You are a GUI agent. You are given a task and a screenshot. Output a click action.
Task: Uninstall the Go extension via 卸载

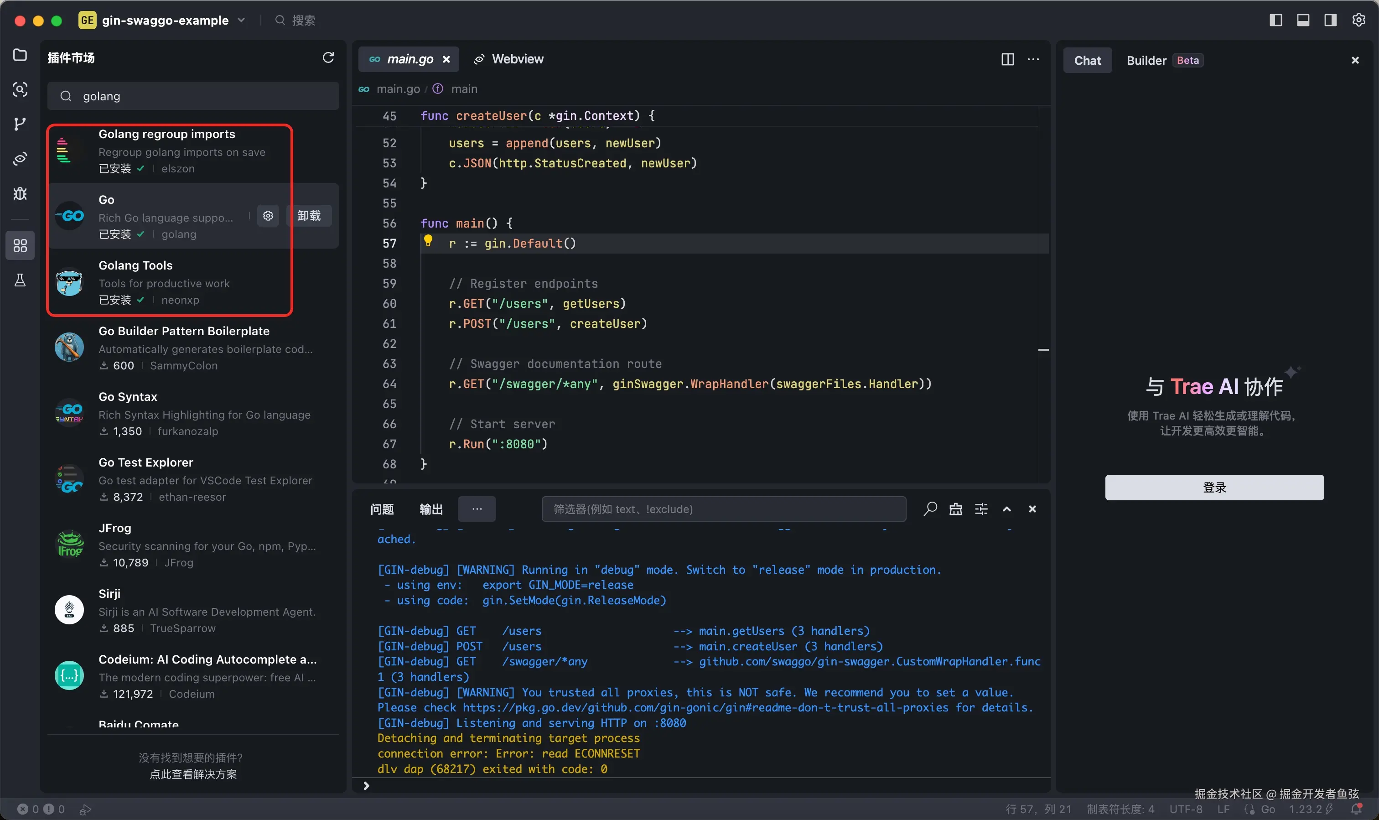(309, 216)
